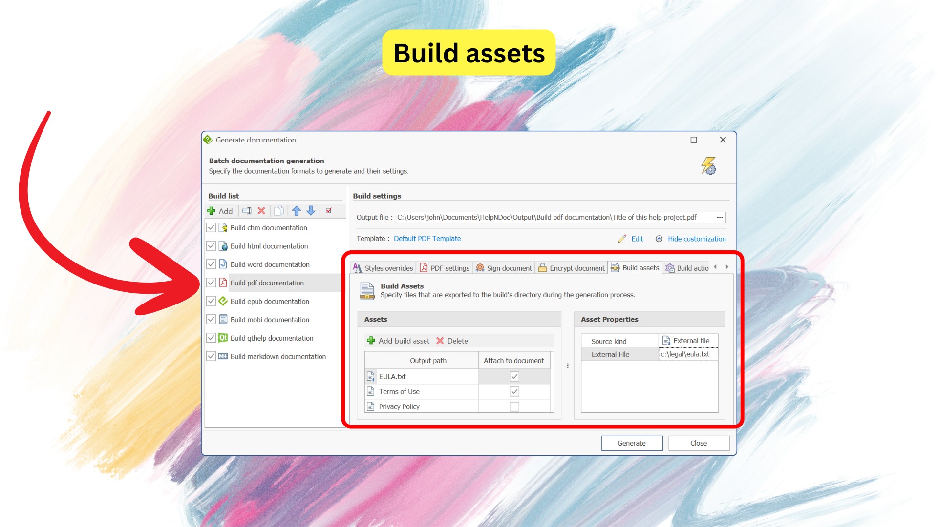This screenshot has width=938, height=527.
Task: Click Hide customization link
Action: 697,239
